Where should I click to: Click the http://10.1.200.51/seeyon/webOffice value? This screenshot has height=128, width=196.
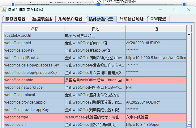pyautogui.click(x=156, y=58)
